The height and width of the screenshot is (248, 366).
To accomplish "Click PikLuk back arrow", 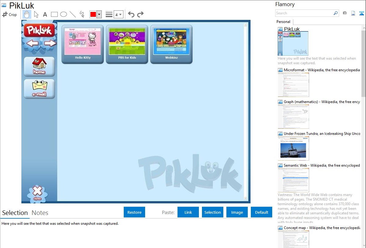I will pyautogui.click(x=32, y=43).
